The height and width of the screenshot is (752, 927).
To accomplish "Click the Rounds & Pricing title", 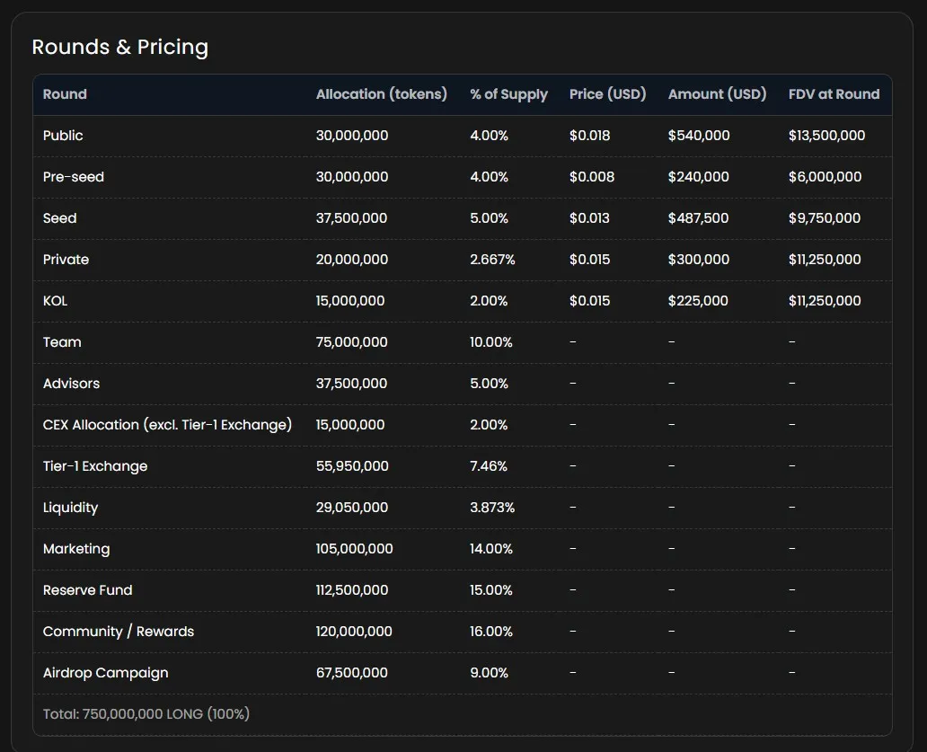I will pyautogui.click(x=120, y=47).
